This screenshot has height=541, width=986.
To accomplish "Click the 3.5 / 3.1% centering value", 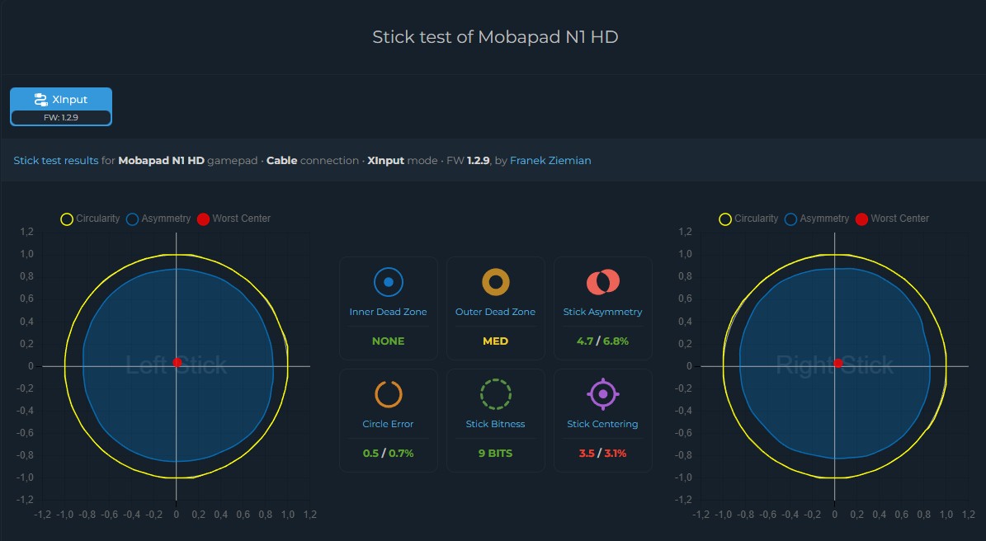I will [x=602, y=453].
